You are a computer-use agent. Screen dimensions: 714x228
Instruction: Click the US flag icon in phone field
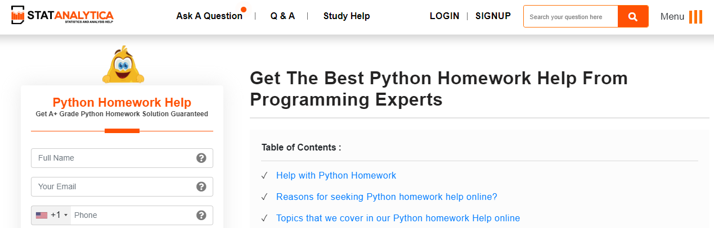point(42,215)
